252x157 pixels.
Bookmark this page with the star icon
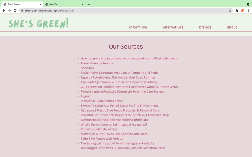point(230,10)
